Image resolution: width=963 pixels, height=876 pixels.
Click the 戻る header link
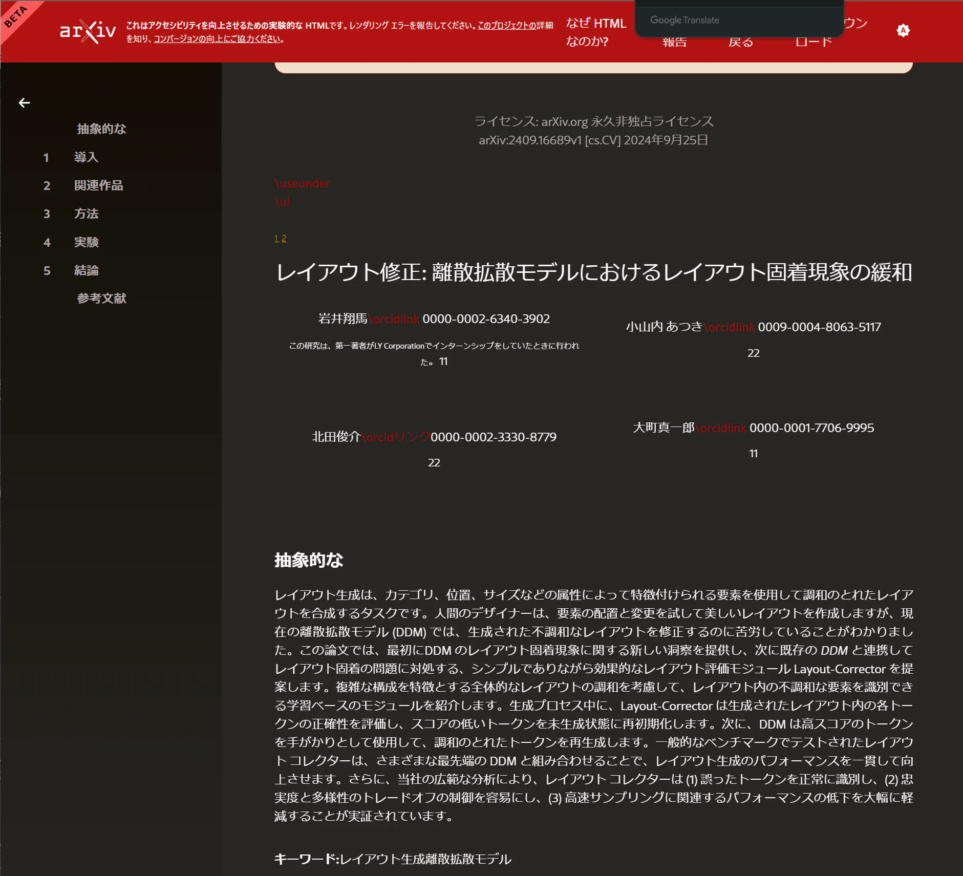(x=741, y=42)
